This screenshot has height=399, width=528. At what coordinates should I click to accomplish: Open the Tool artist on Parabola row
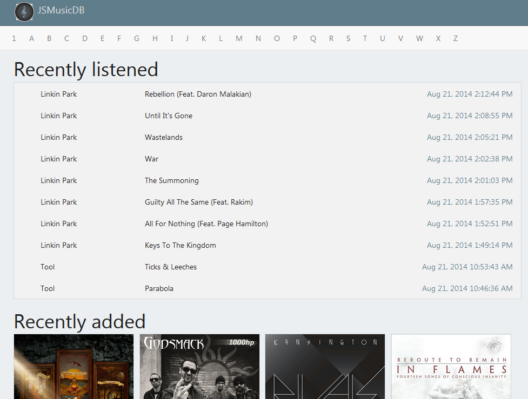[48, 288]
